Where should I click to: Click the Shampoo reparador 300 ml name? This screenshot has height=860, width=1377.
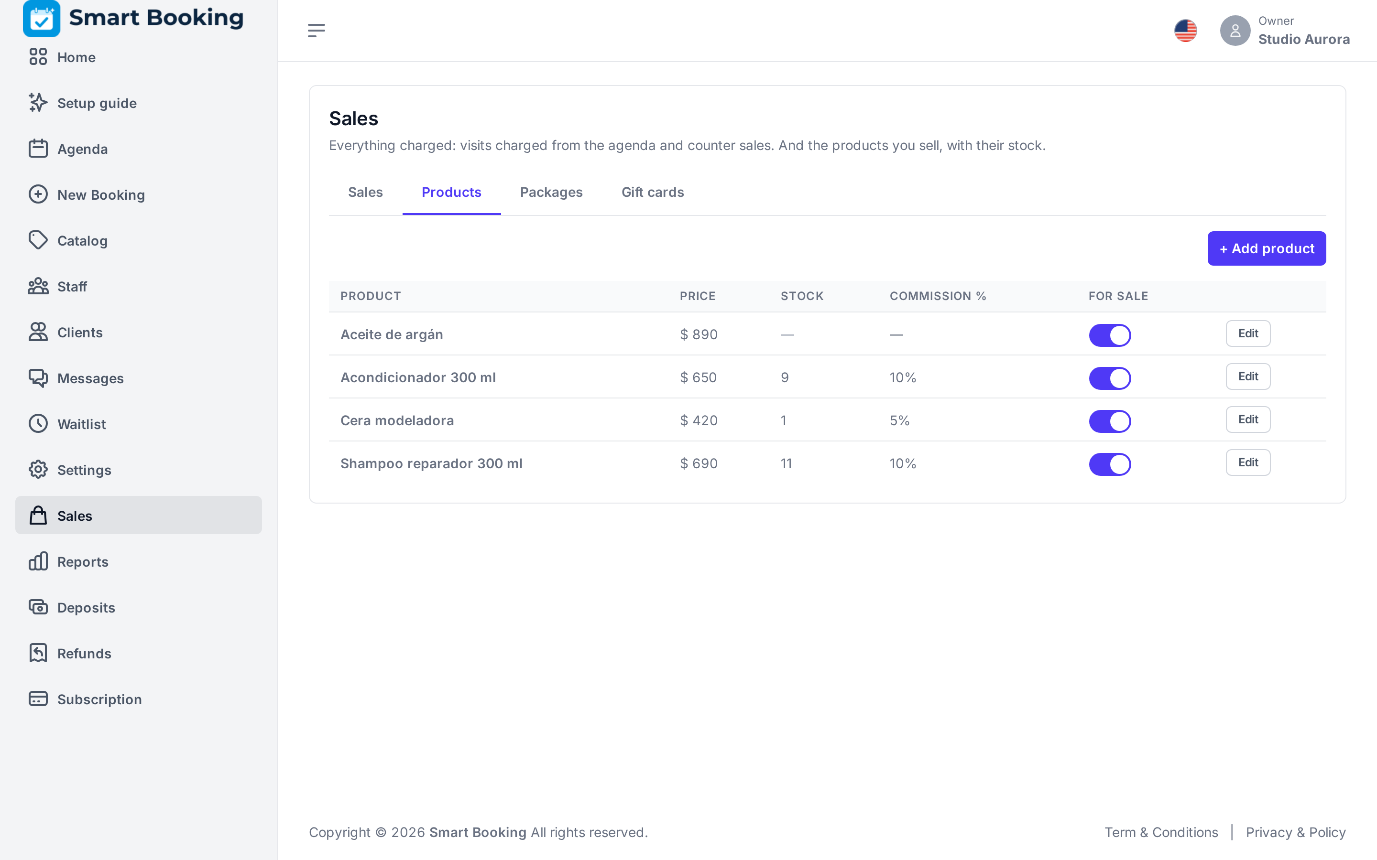click(431, 463)
